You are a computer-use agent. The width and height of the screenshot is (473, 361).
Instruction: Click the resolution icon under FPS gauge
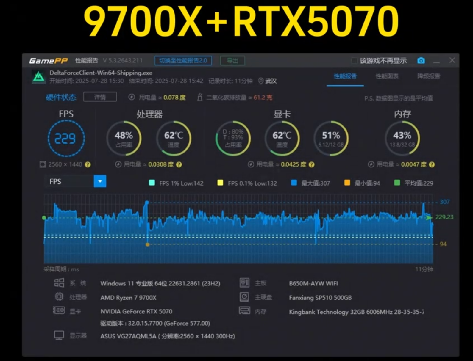tap(43, 164)
